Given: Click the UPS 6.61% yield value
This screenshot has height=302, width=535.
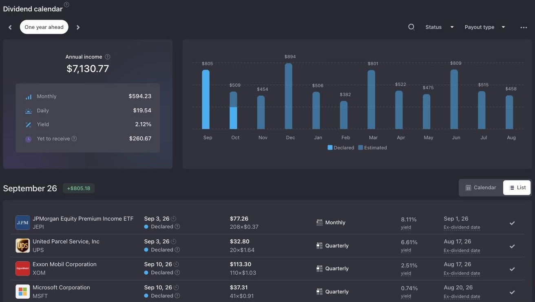Looking at the screenshot, I should point(409,242).
